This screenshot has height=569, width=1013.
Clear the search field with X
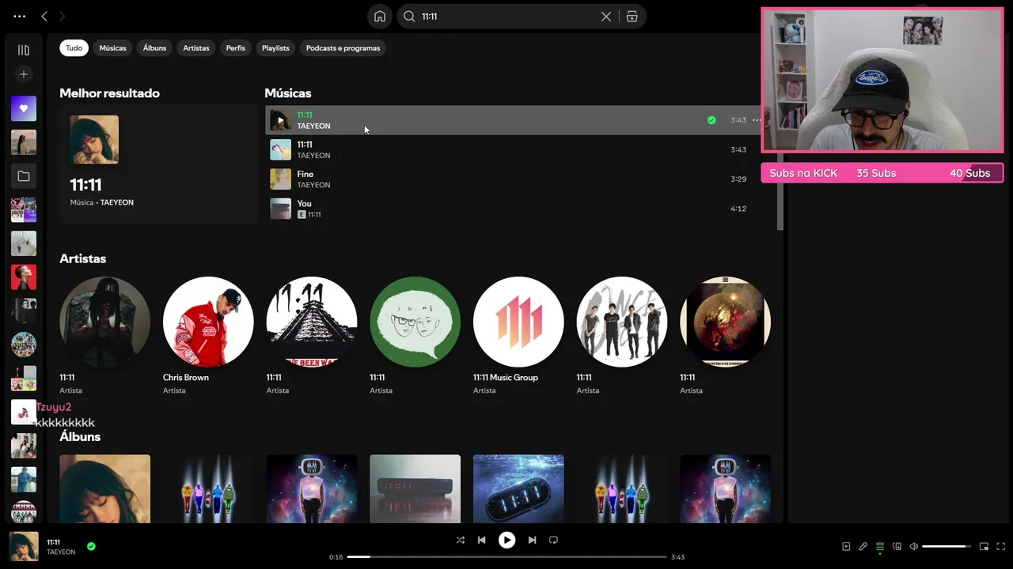coord(606,16)
